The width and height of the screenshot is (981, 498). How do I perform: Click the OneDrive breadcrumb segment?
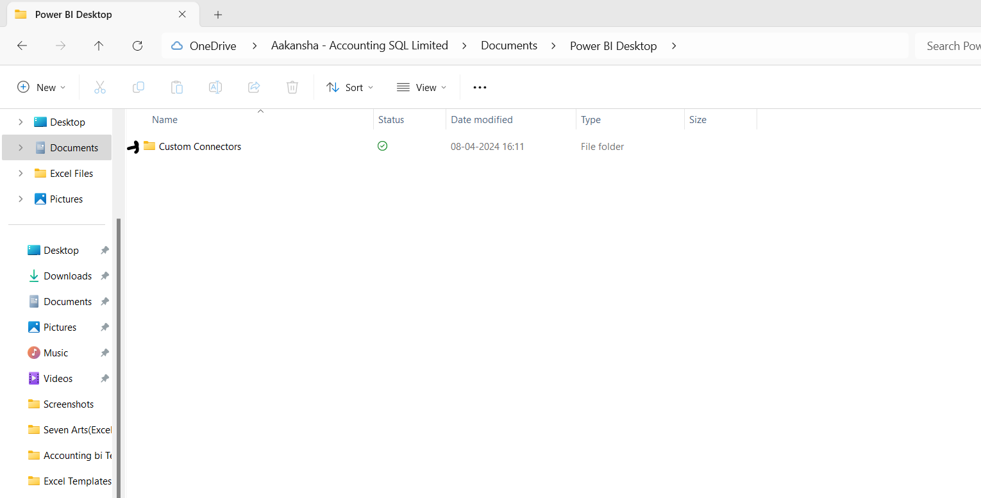(213, 46)
